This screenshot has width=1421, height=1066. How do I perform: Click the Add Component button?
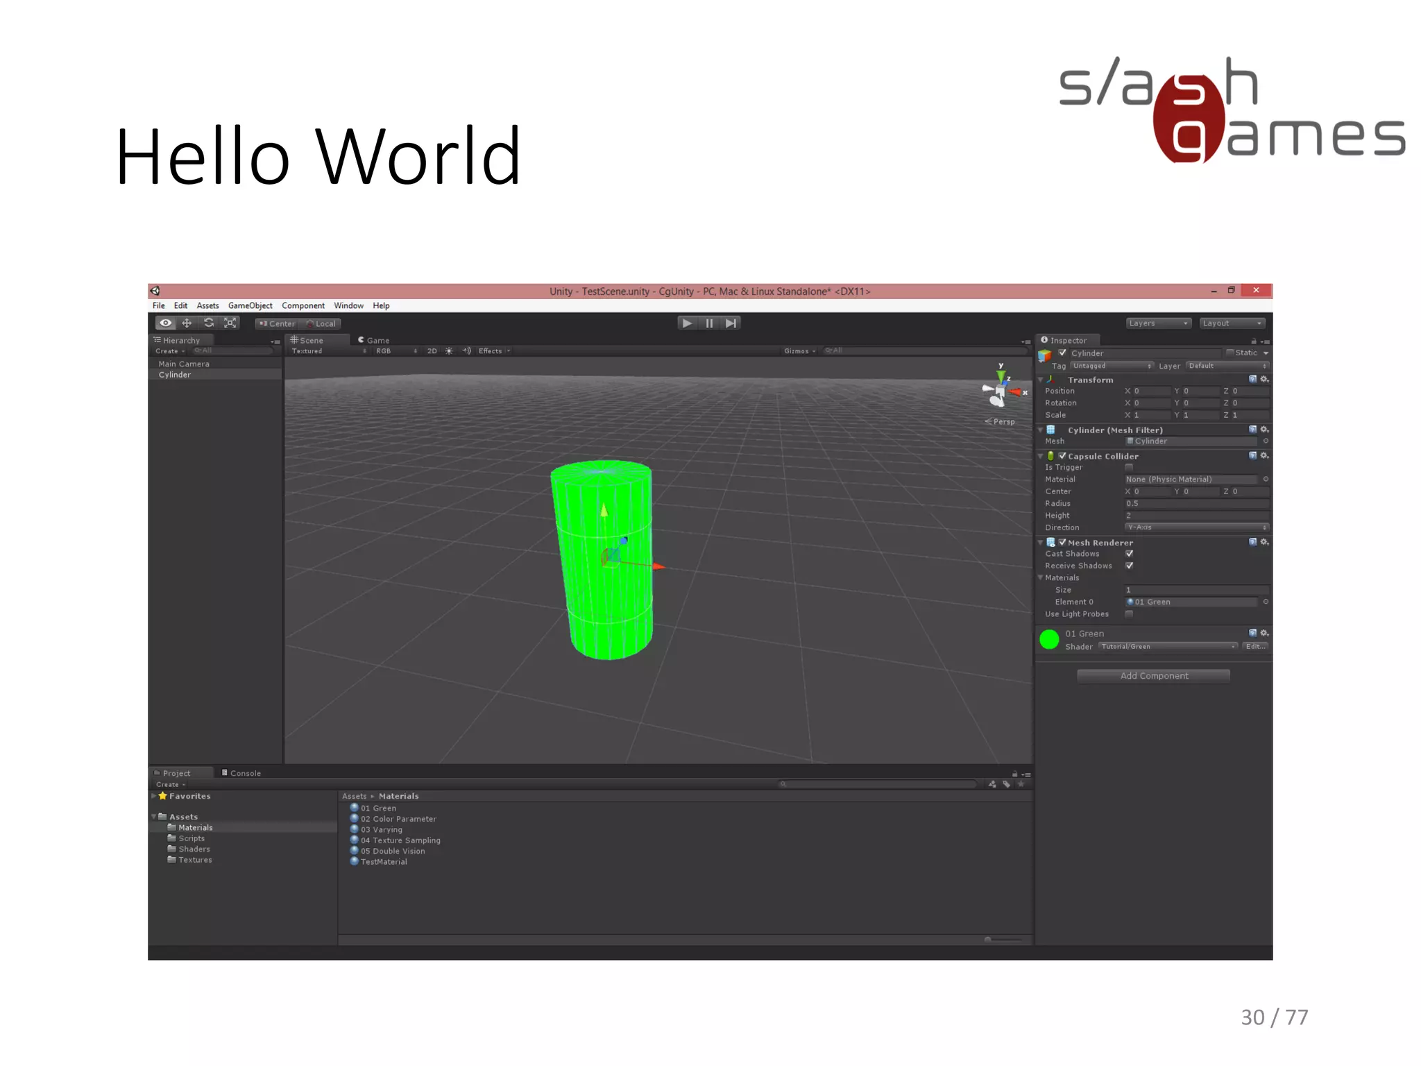1153,676
